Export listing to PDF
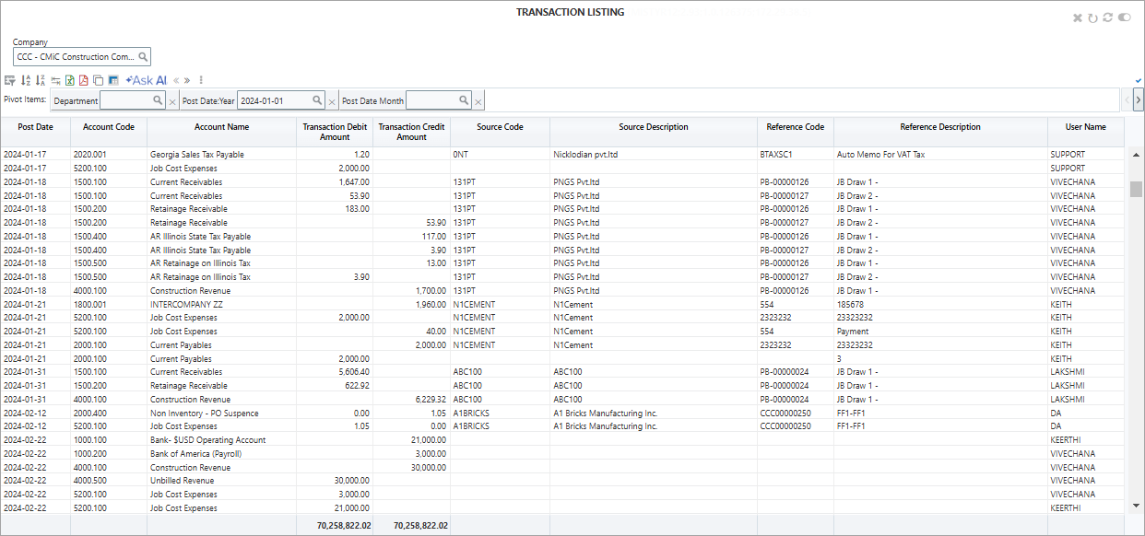This screenshot has height=536, width=1145. [84, 80]
